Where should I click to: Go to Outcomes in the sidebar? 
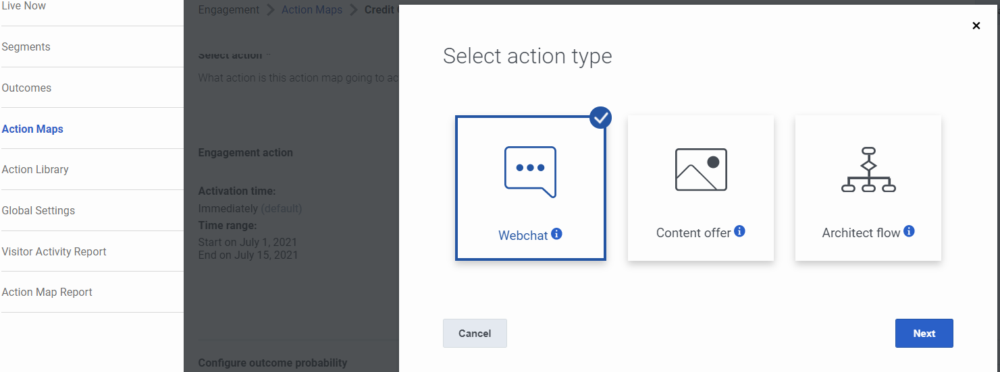(27, 88)
